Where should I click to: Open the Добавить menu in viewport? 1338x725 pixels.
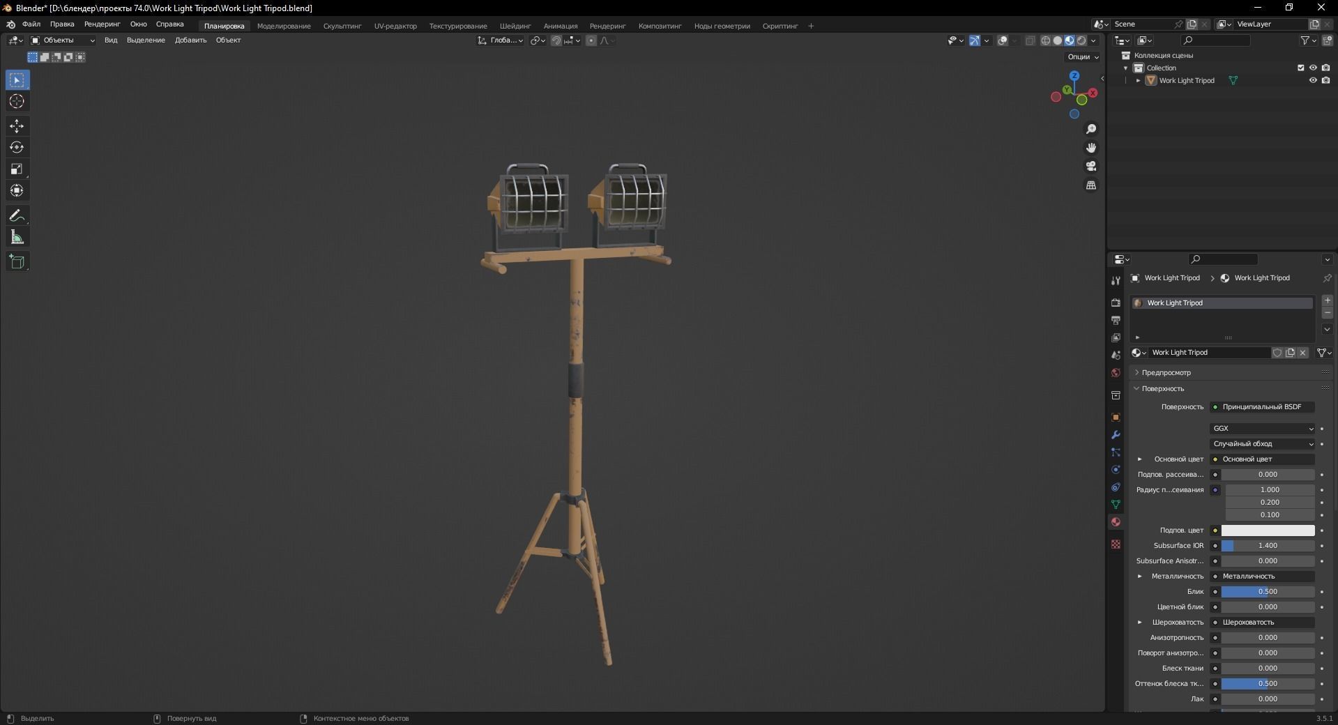click(190, 40)
